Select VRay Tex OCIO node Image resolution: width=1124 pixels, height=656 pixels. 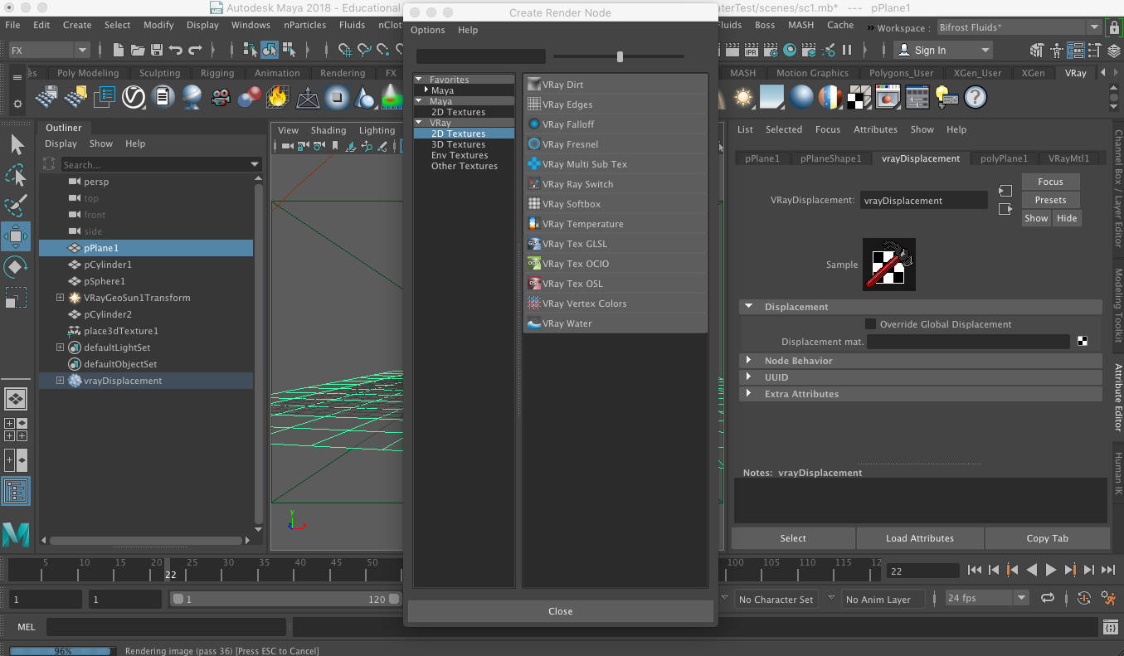tap(615, 264)
